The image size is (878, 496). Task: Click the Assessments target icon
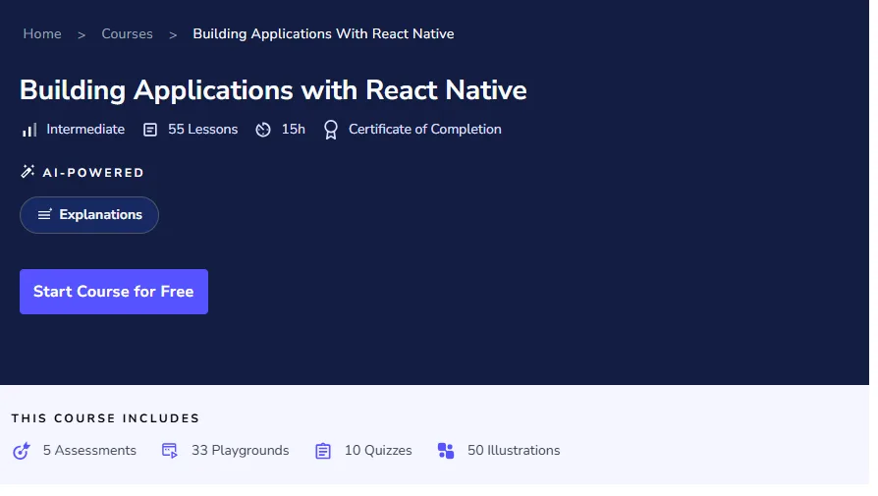[x=22, y=451]
